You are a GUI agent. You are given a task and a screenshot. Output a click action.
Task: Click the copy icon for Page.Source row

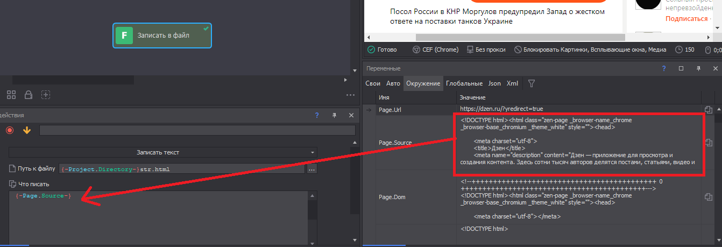pyautogui.click(x=708, y=143)
